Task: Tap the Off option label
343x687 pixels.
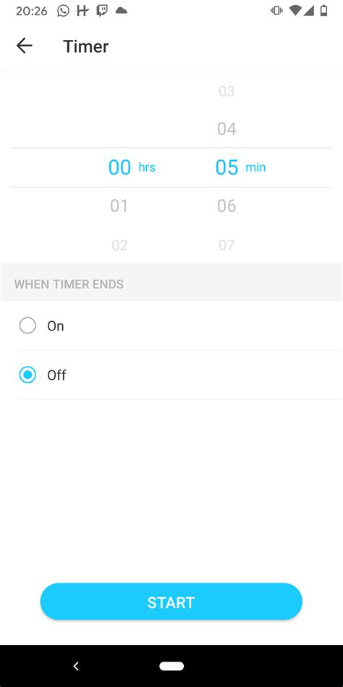Action: pos(56,375)
